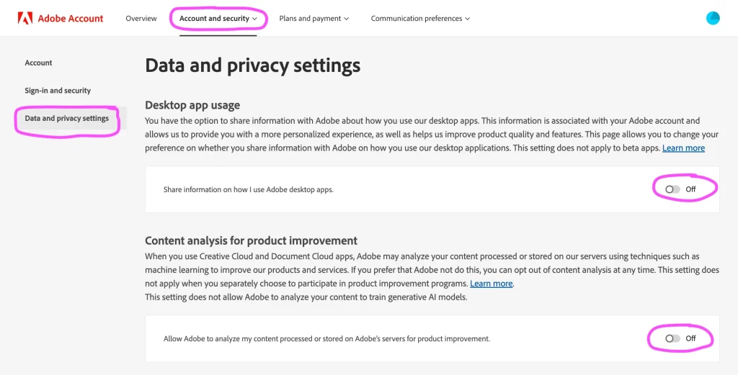The width and height of the screenshot is (738, 375).
Task: Expand the Communication preferences dropdown chevron
Action: 468,19
